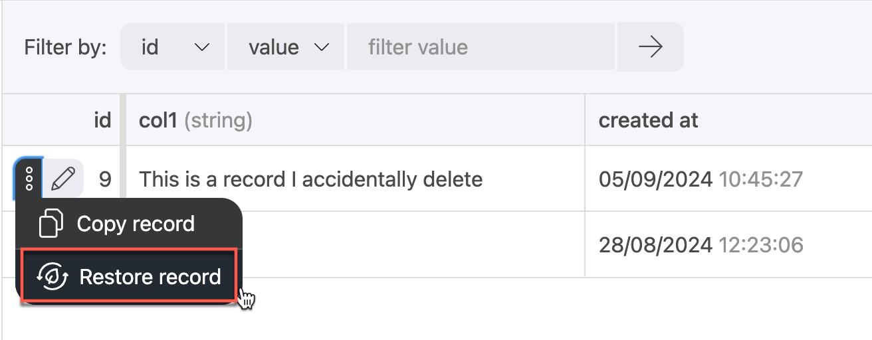Viewport: 872px width, 340px height.
Task: Select the accidentally deleted record text cell
Action: 310,179
